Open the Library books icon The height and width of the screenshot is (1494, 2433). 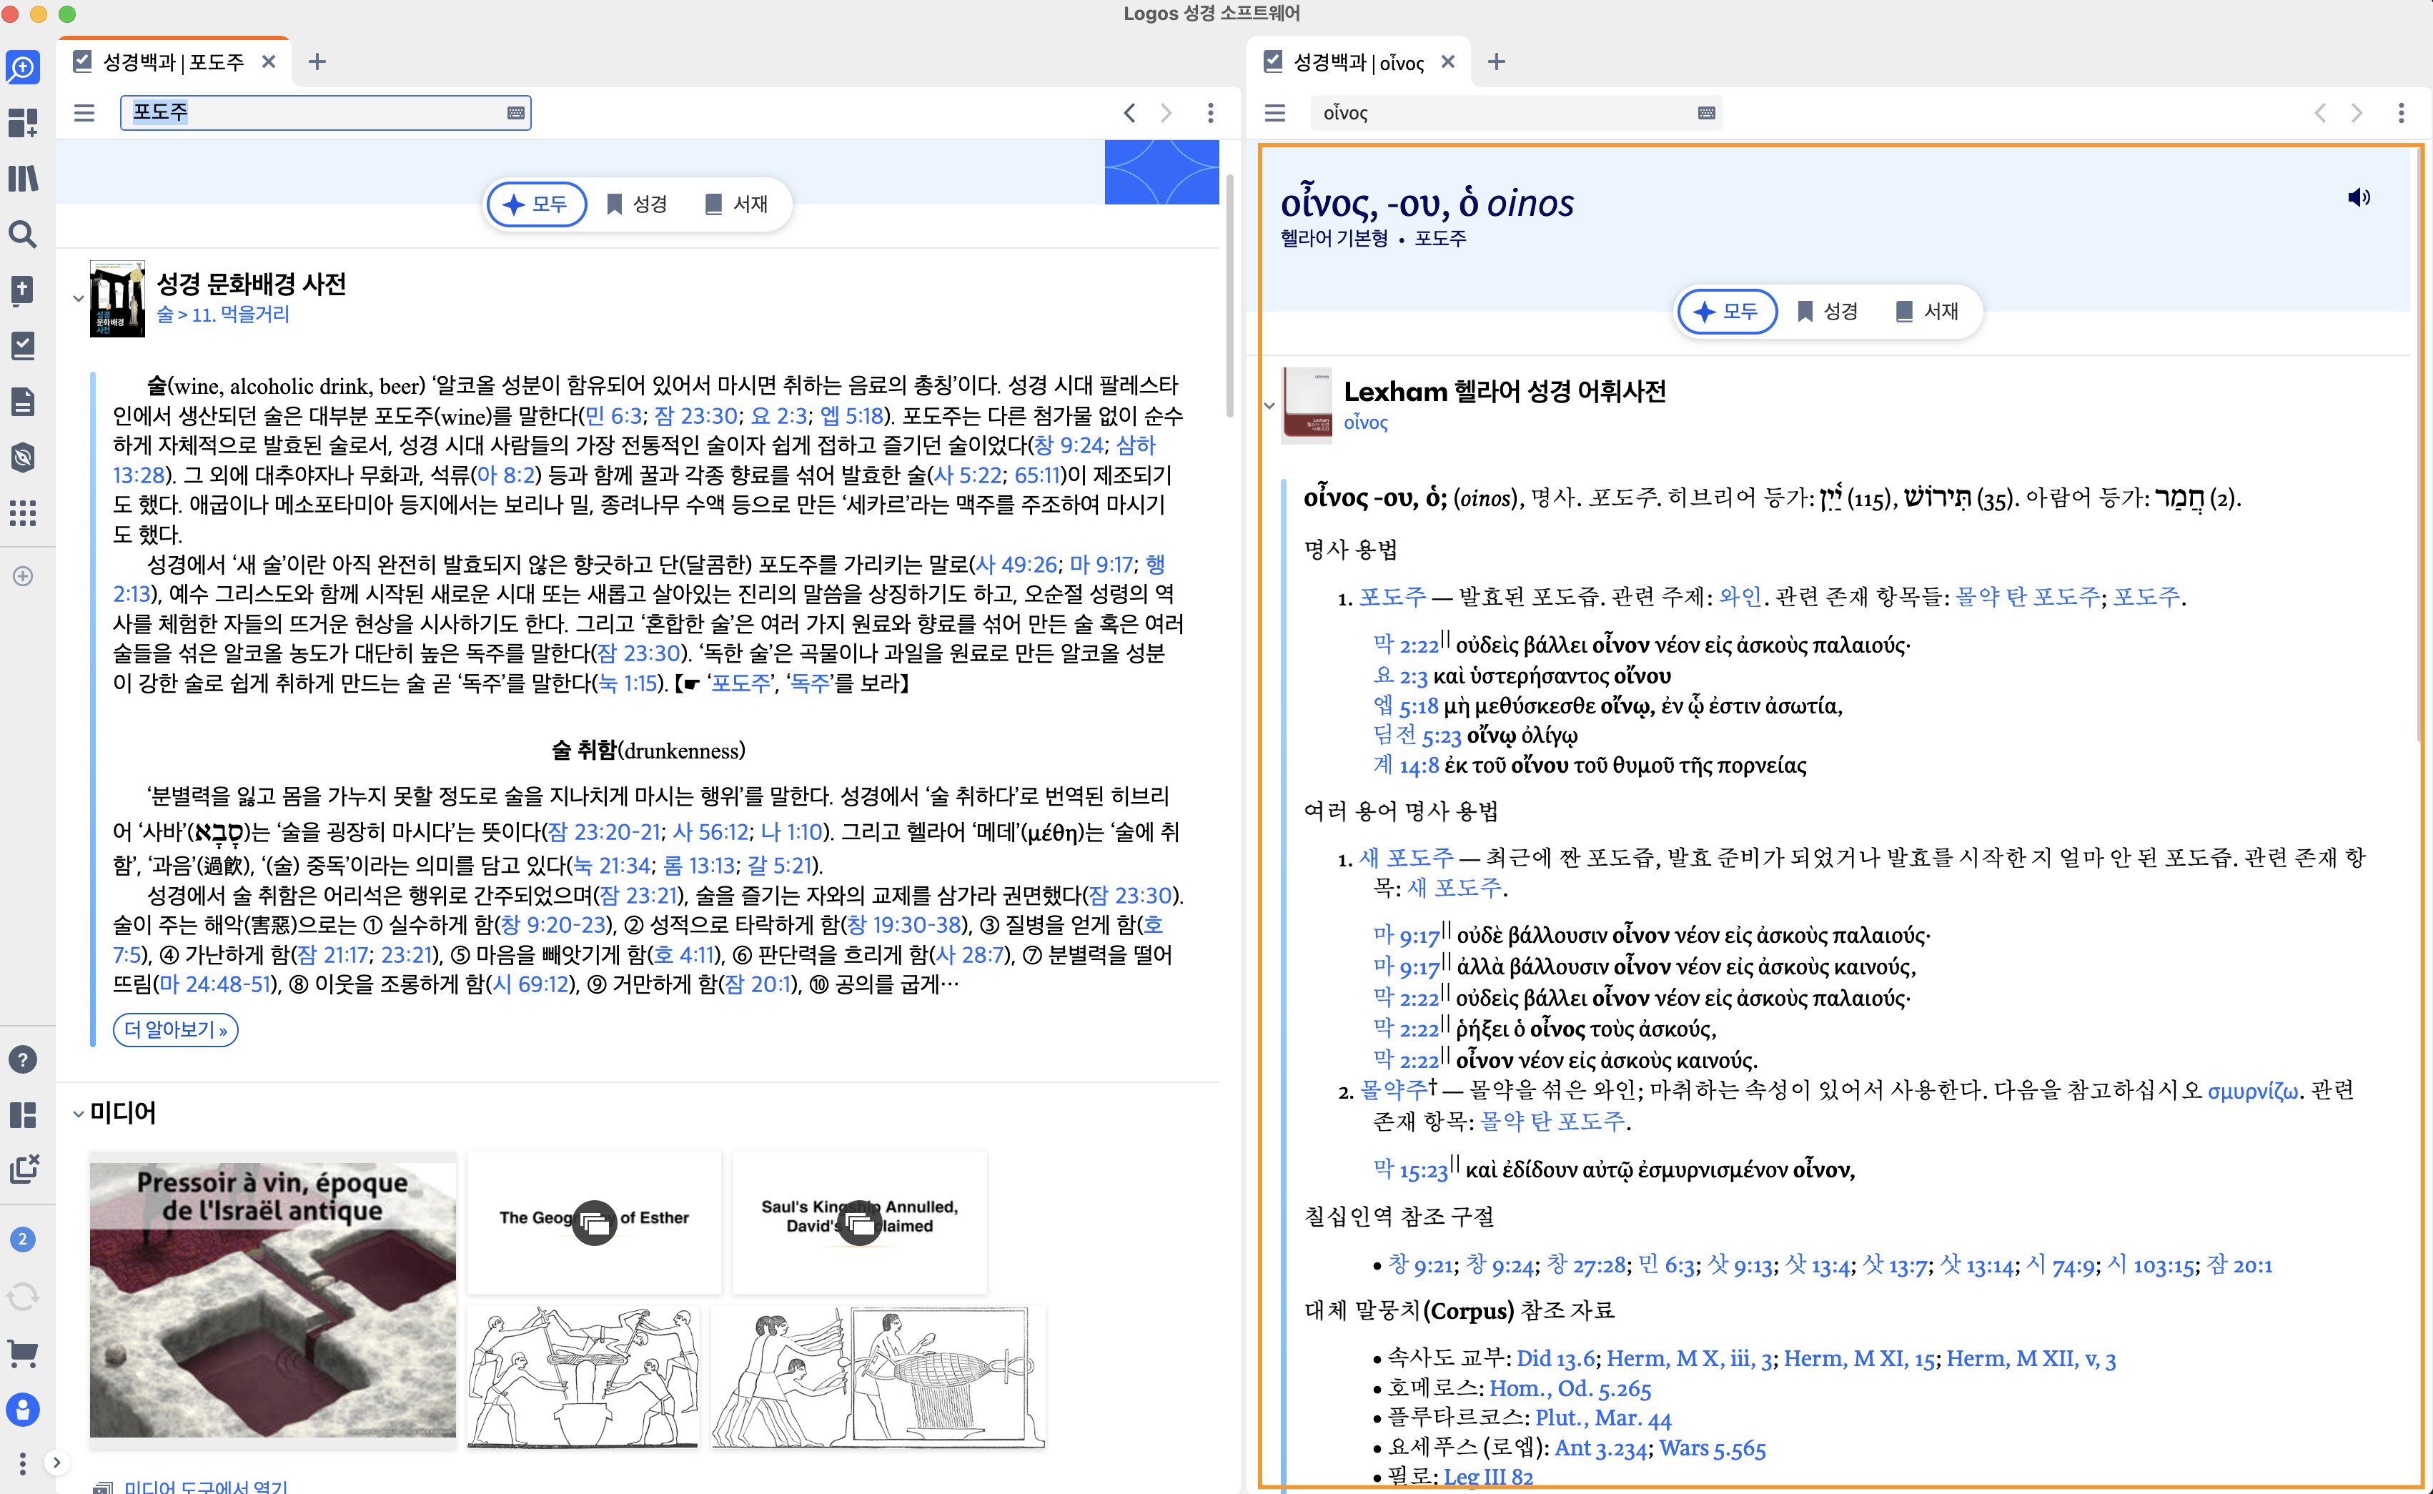tap(23, 179)
